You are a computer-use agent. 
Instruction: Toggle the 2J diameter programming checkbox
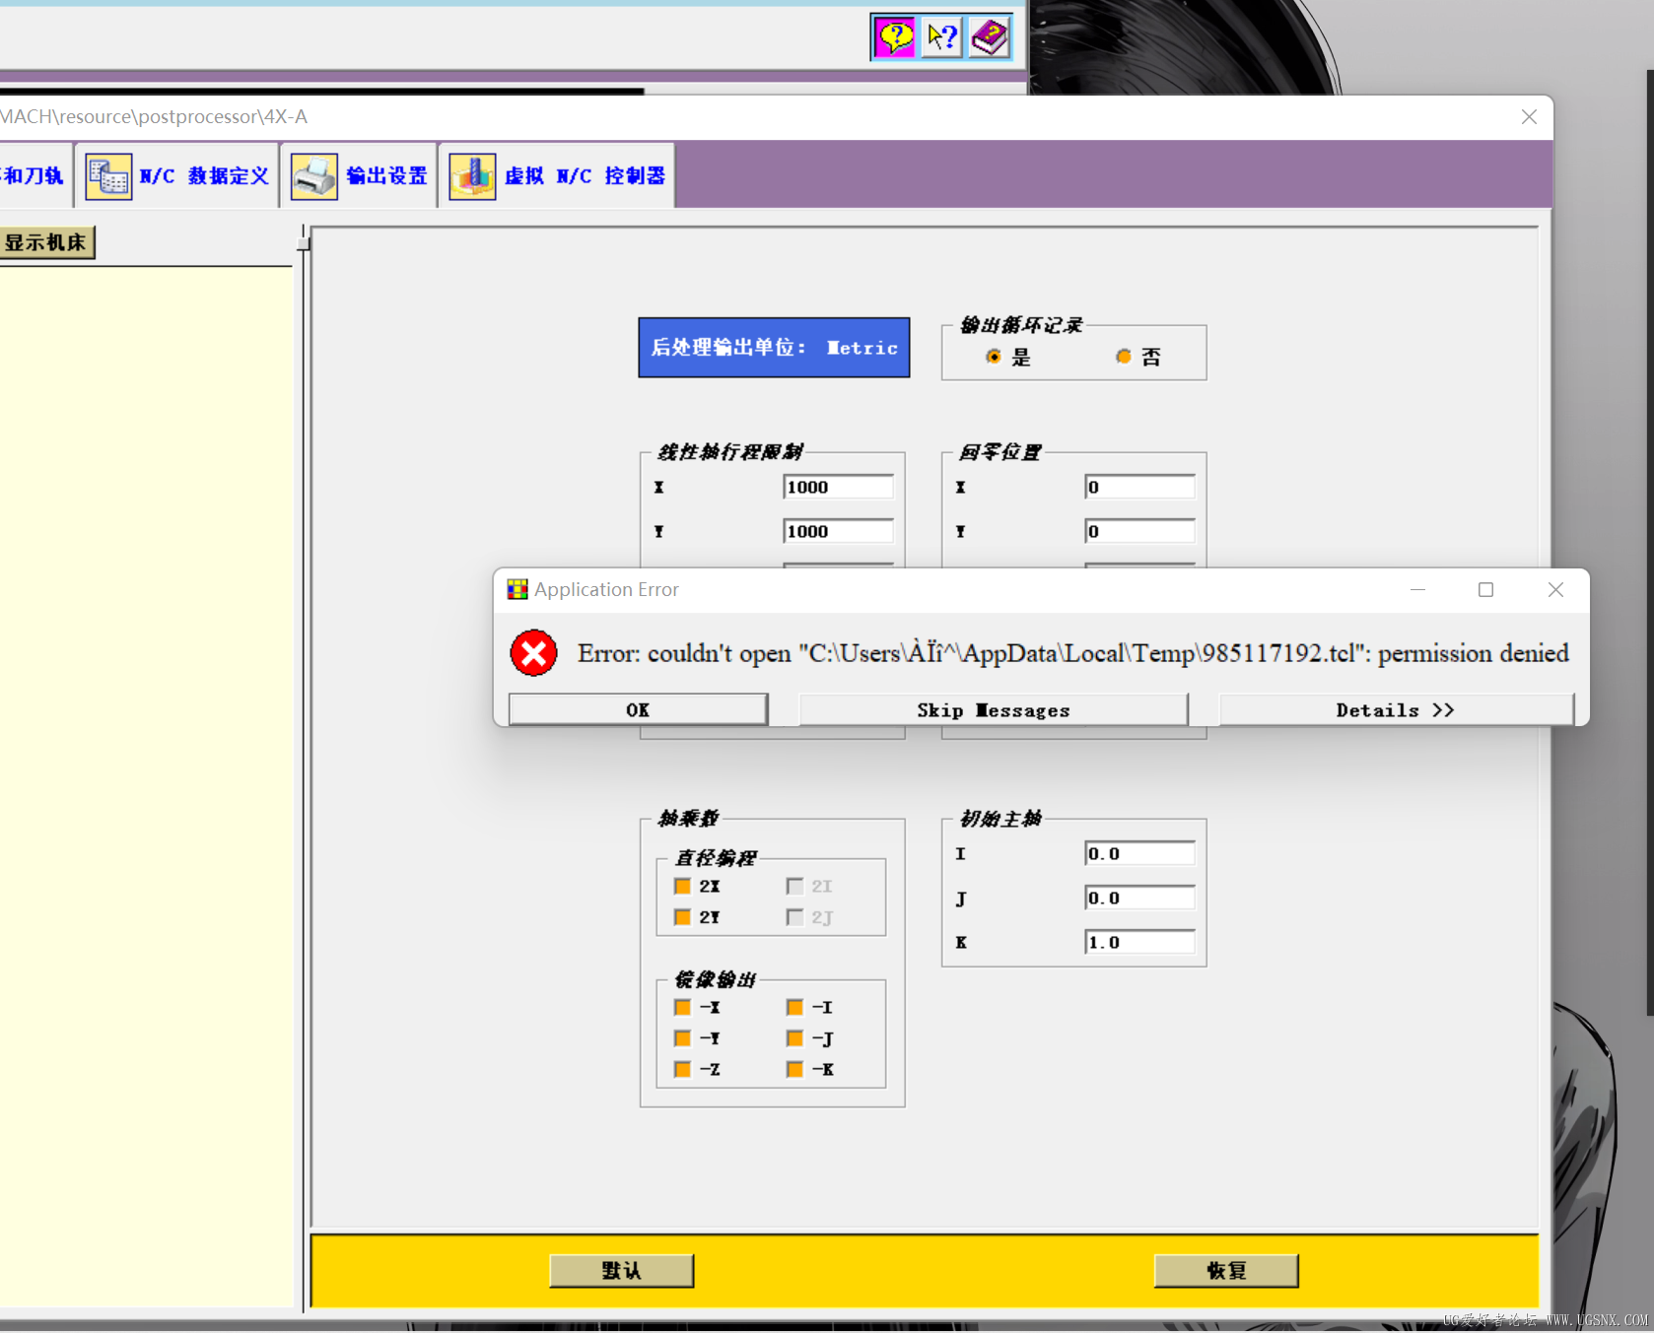(x=794, y=917)
